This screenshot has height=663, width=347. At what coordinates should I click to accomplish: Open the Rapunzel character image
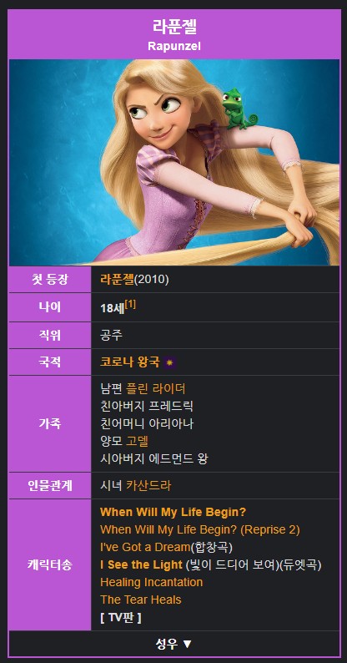174,162
